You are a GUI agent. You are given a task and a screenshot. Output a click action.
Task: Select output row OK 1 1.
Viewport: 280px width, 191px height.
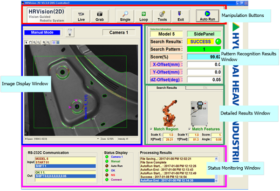pyautogui.click(x=65, y=173)
